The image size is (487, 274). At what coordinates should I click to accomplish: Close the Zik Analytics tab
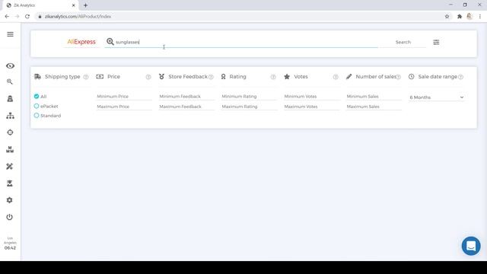(74, 5)
